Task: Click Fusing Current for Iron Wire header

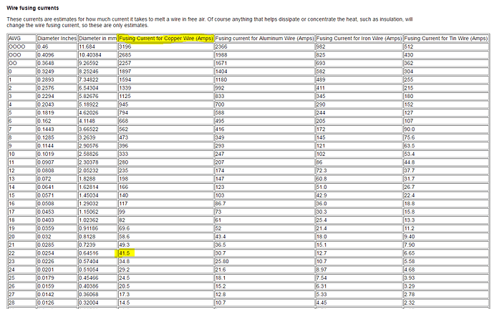Action: point(358,36)
